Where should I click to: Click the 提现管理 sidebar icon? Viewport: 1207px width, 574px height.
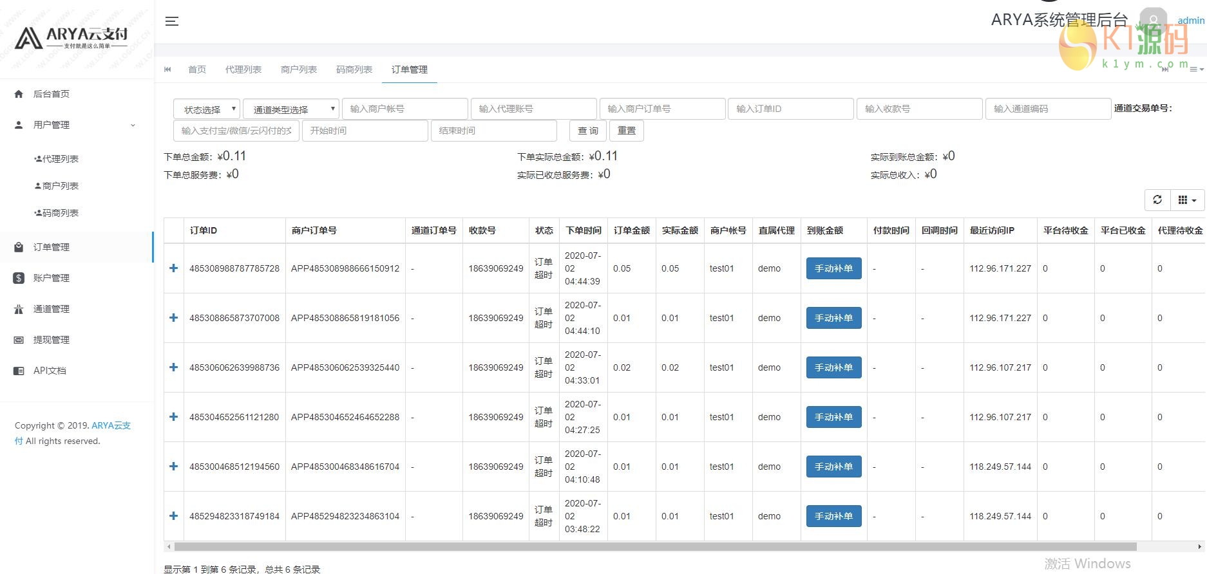[x=19, y=340]
